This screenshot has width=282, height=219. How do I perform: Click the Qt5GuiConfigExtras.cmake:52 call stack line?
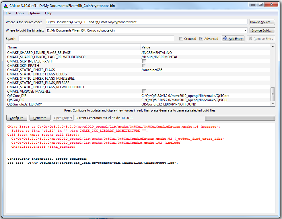click(118, 139)
